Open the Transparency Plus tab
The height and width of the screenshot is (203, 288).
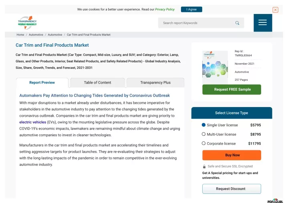tap(155, 83)
